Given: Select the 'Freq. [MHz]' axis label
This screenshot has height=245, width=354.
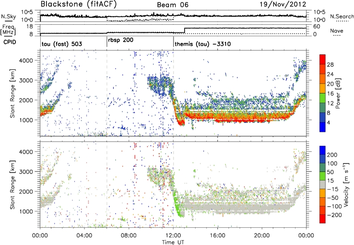Looking at the screenshot, I should [x=8, y=30].
